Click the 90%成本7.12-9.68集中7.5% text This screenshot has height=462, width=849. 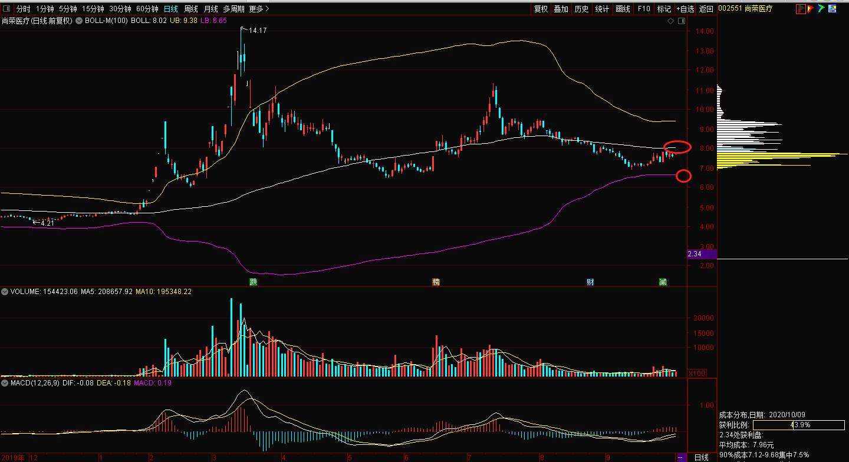pos(764,455)
